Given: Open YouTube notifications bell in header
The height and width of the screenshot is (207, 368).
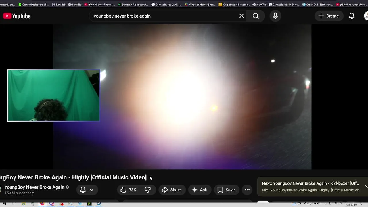Looking at the screenshot, I should (352, 16).
